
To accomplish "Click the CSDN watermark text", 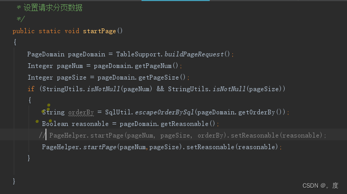I will (x=320, y=186).
